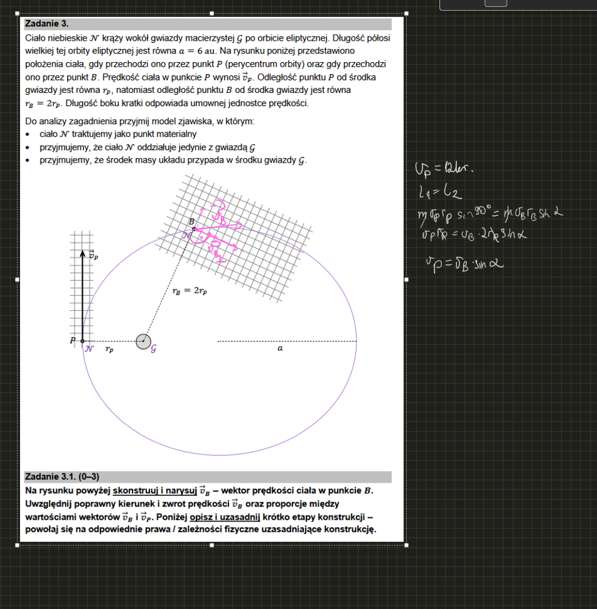597x609 pixels.
Task: Click the top-right resize handle of the selected image
Action: (x=406, y=13)
